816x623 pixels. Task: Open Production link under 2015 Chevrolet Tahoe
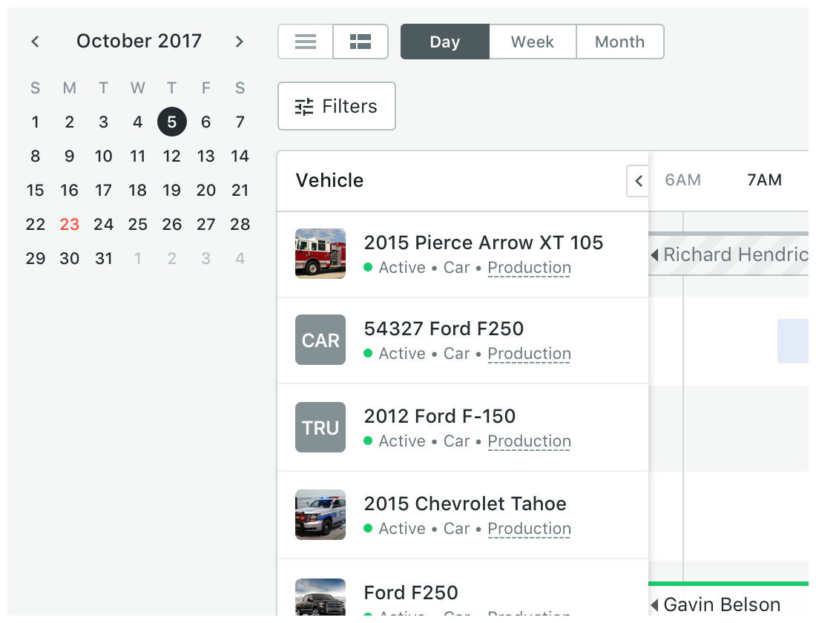(529, 529)
